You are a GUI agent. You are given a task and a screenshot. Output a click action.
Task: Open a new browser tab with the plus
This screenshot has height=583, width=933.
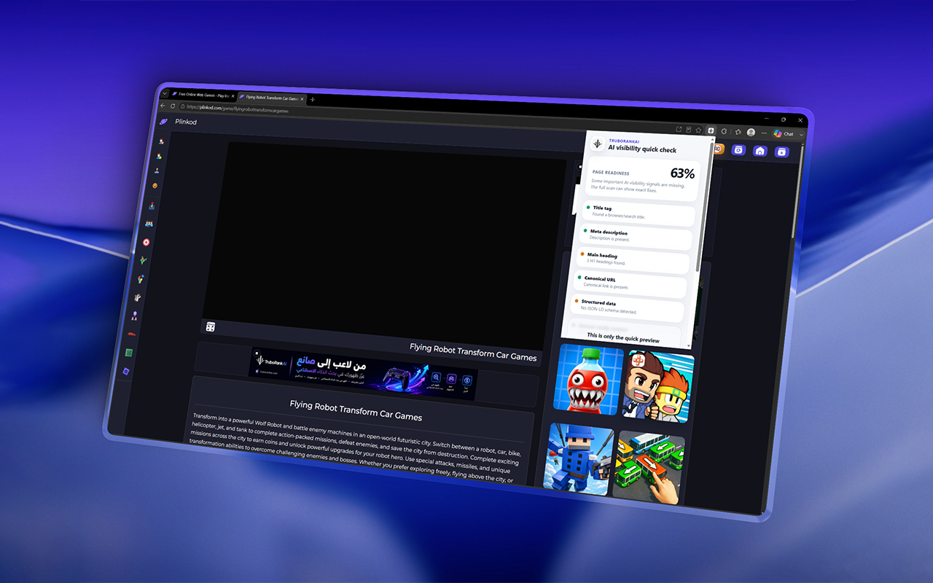[312, 100]
